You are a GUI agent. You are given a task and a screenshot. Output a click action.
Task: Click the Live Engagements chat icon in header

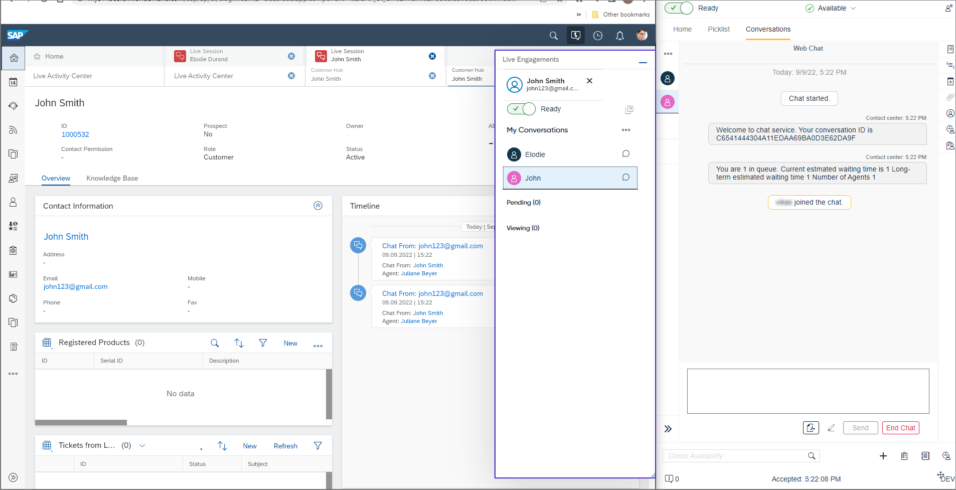click(x=576, y=36)
